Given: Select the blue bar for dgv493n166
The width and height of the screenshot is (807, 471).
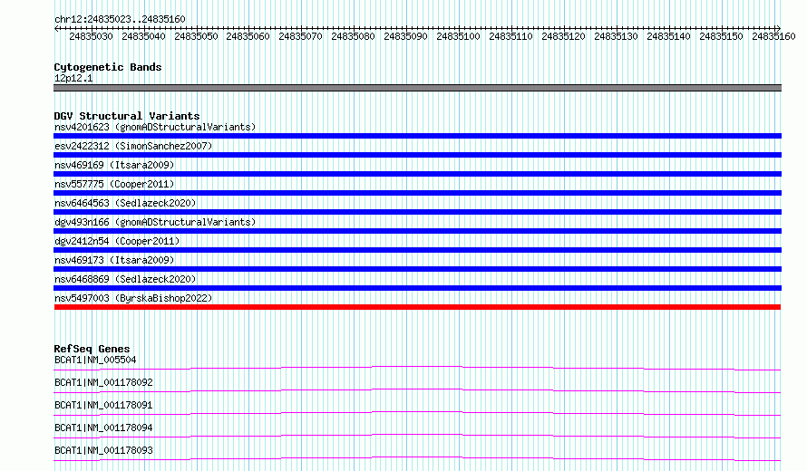Looking at the screenshot, I should point(417,231).
